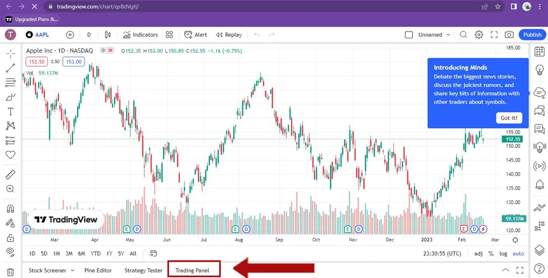548x278 pixels.
Task: Create a new Alert
Action: tap(196, 35)
